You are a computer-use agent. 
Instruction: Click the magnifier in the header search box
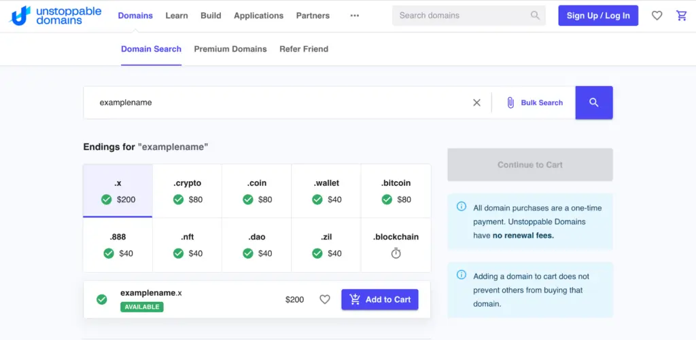pyautogui.click(x=536, y=16)
